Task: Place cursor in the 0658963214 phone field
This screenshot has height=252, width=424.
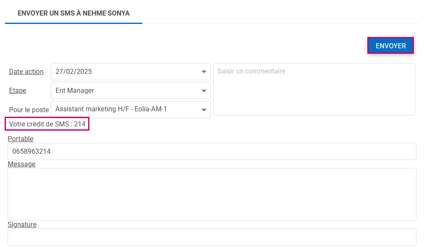Action: tap(212, 152)
